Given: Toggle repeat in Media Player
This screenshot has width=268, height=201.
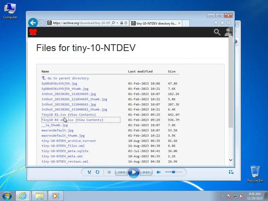Looking at the screenshot, I should (97, 172).
